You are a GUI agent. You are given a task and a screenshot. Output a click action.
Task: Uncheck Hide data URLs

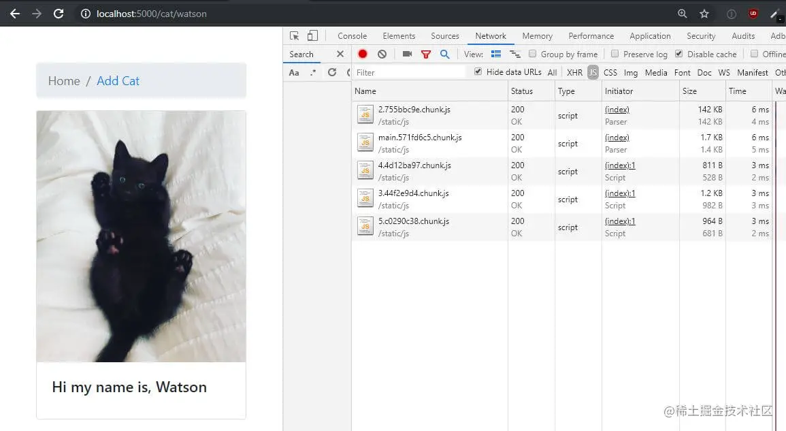(478, 71)
